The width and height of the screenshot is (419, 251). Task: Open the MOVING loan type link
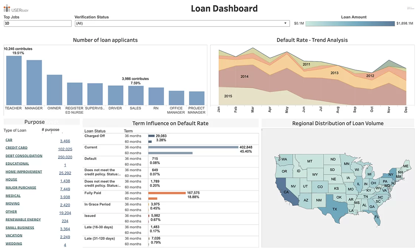[13, 204]
